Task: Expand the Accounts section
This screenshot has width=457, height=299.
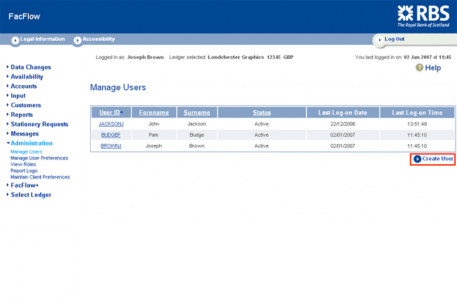Action: click(24, 86)
